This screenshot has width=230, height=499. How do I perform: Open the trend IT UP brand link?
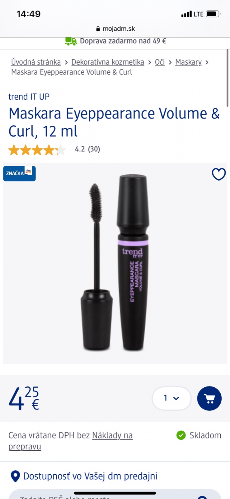(x=29, y=97)
